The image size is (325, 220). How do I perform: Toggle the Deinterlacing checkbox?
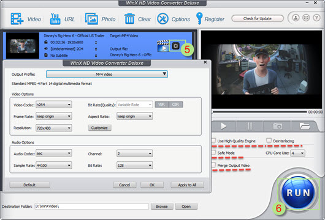point(269,141)
